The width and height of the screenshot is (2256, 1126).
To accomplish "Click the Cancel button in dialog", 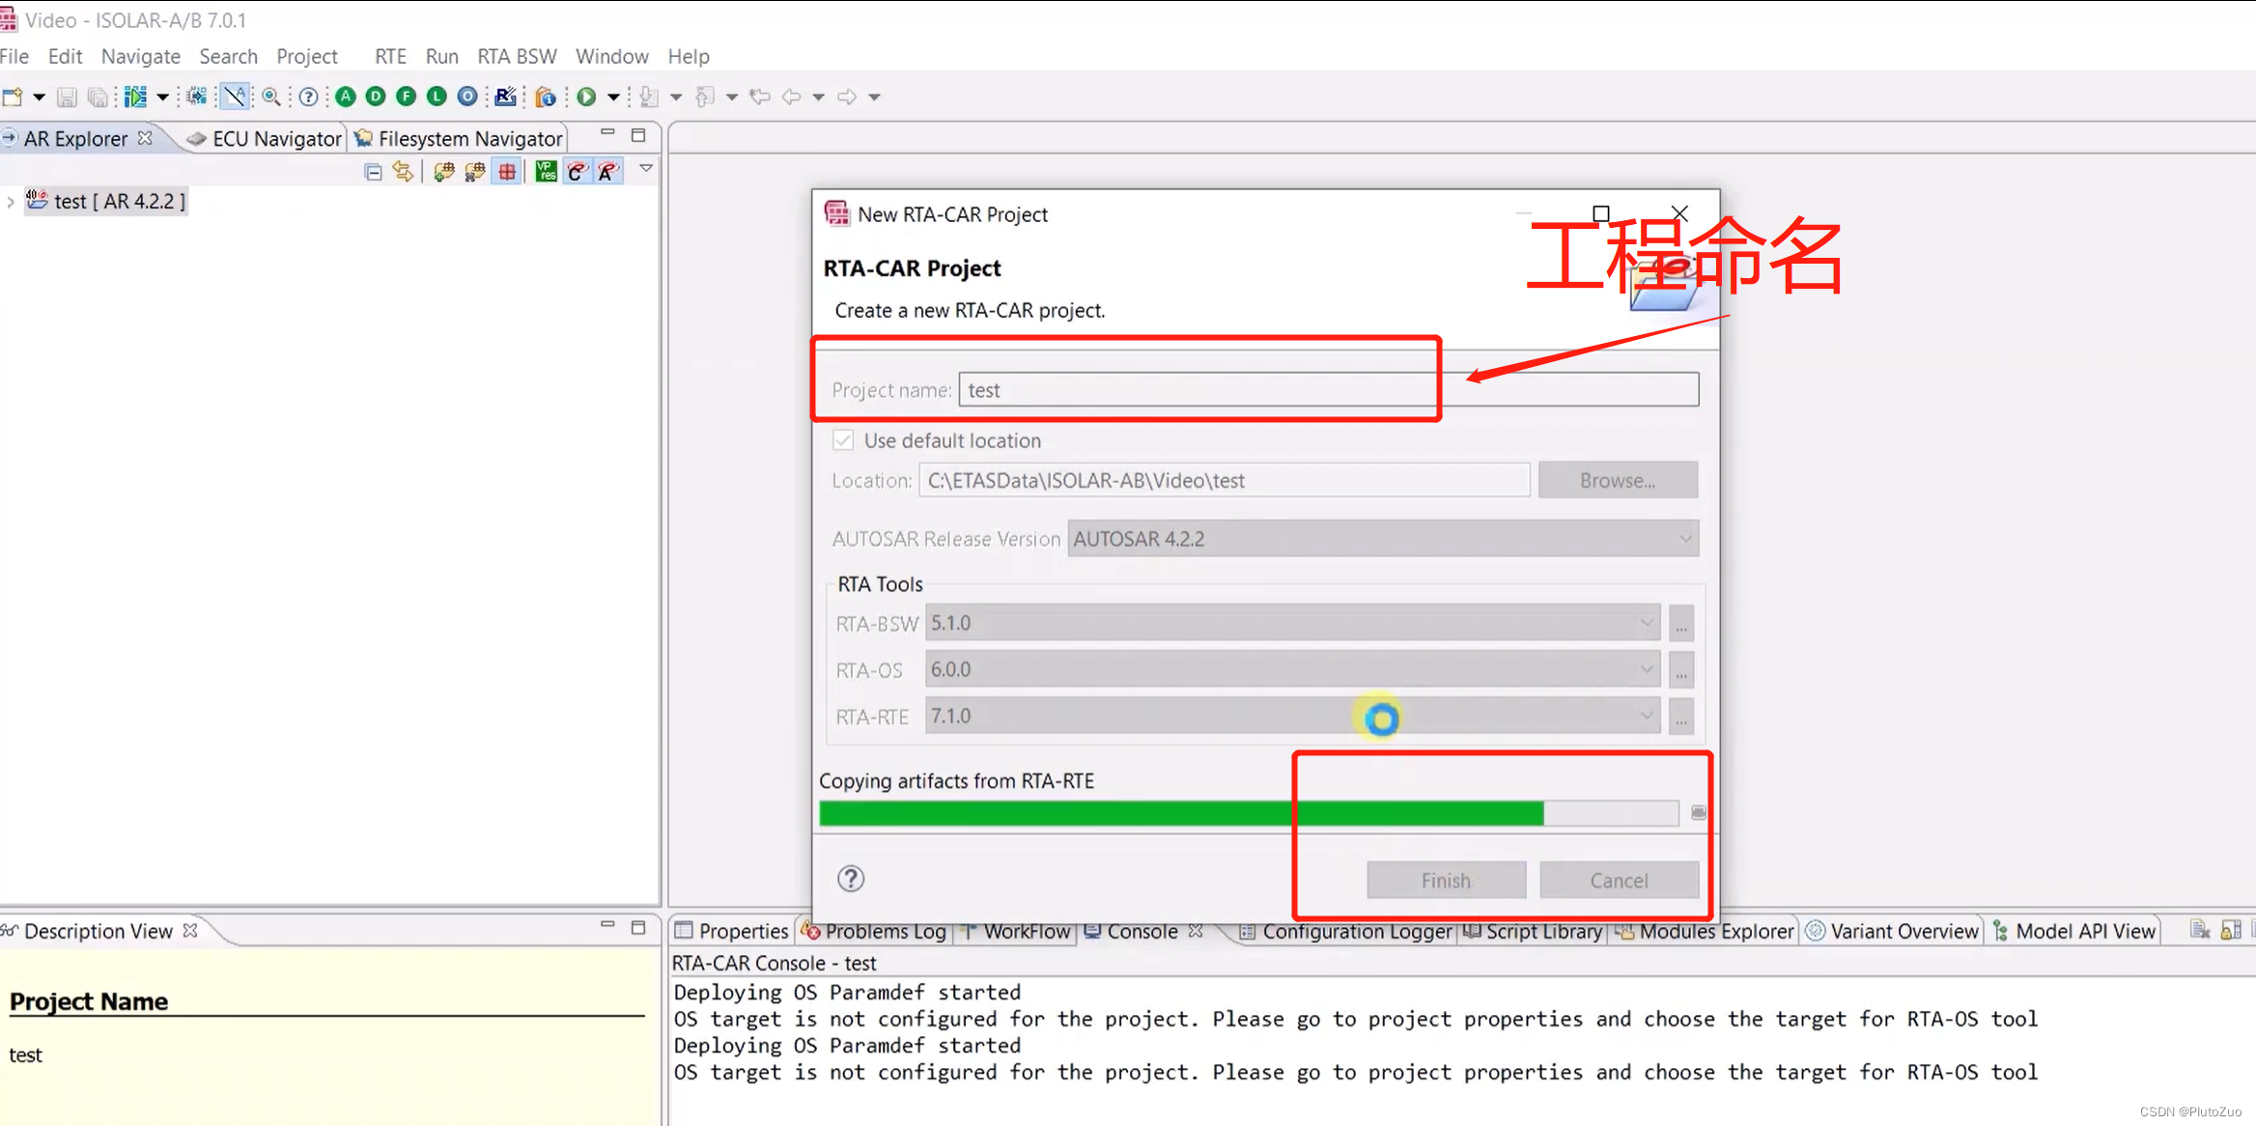I will (x=1619, y=880).
